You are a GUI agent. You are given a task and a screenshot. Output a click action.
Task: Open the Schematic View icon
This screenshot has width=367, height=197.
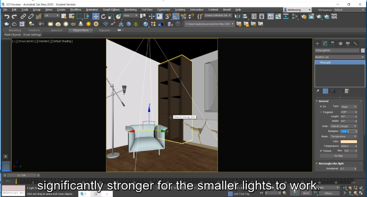tap(286, 16)
